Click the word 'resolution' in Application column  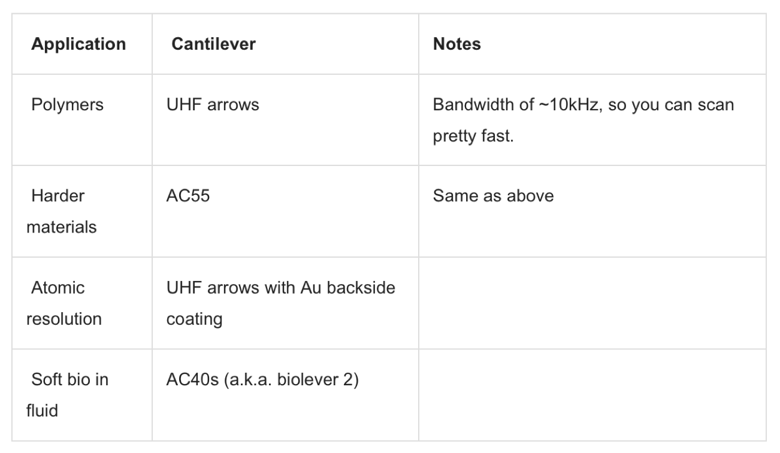pos(64,319)
